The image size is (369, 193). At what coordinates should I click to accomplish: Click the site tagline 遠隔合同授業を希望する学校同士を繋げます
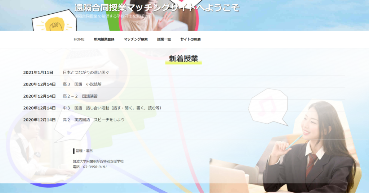pyautogui.click(x=113, y=16)
